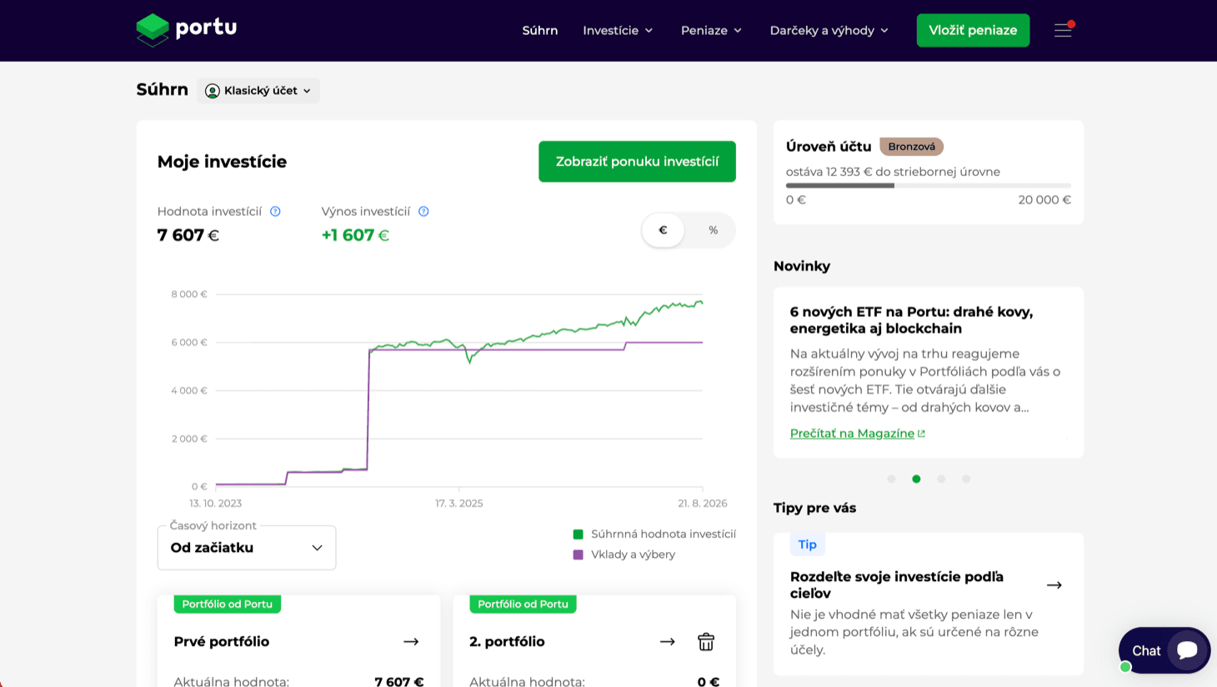Click arrow next to Rozdeľte svoje investície tip
Screen dimensions: 1217x687
pos(1054,585)
